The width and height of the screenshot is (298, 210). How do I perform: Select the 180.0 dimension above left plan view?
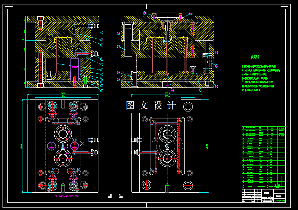[x=63, y=96]
